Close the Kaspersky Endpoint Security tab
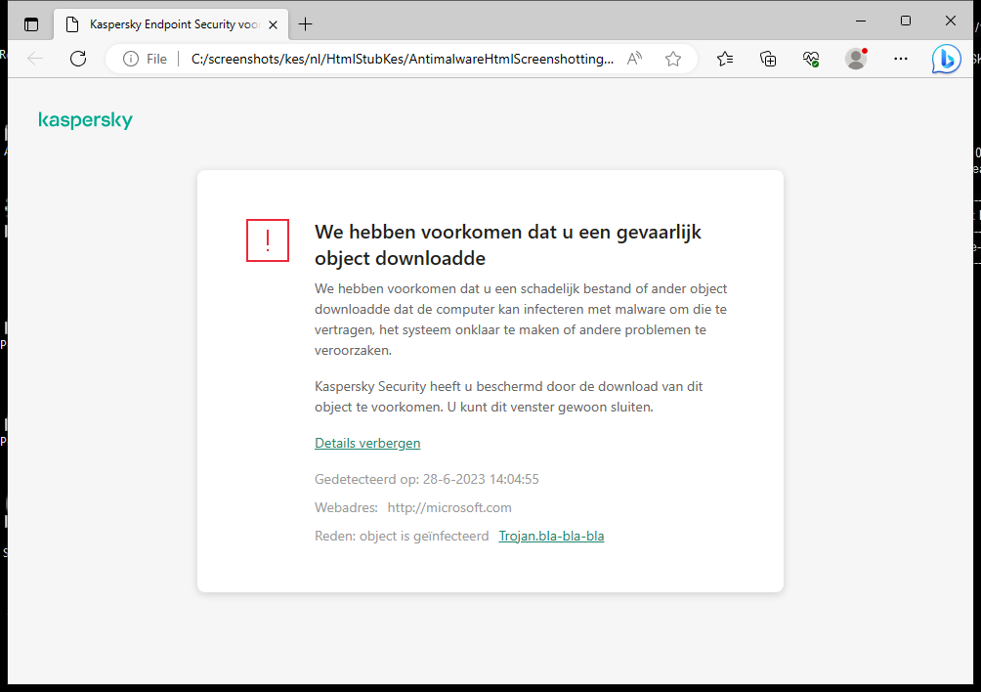The height and width of the screenshot is (692, 981). (274, 24)
